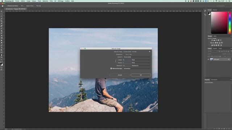Click the Levels adjustment icon
The width and height of the screenshot is (232, 130).
214,40
